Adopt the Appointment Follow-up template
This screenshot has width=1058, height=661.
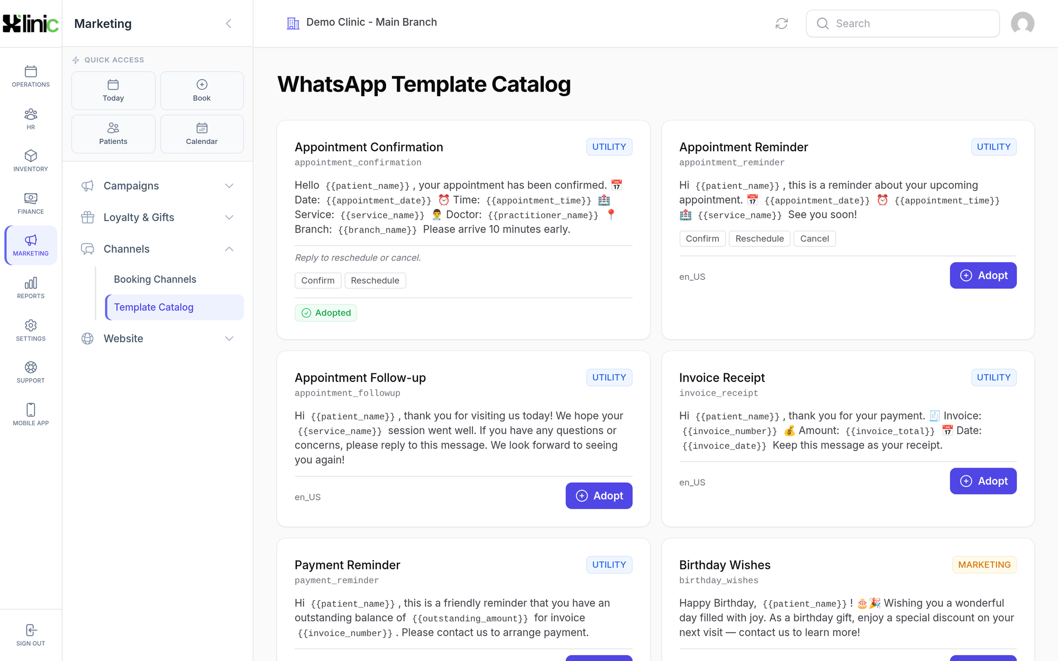pyautogui.click(x=599, y=496)
